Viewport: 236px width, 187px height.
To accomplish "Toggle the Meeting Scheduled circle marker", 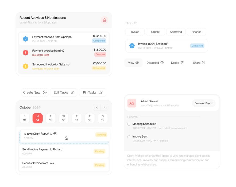I will (129, 124).
